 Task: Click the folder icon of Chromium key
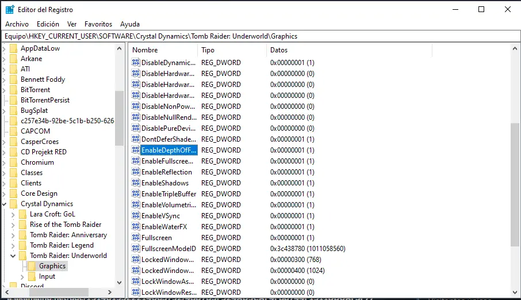pos(14,162)
